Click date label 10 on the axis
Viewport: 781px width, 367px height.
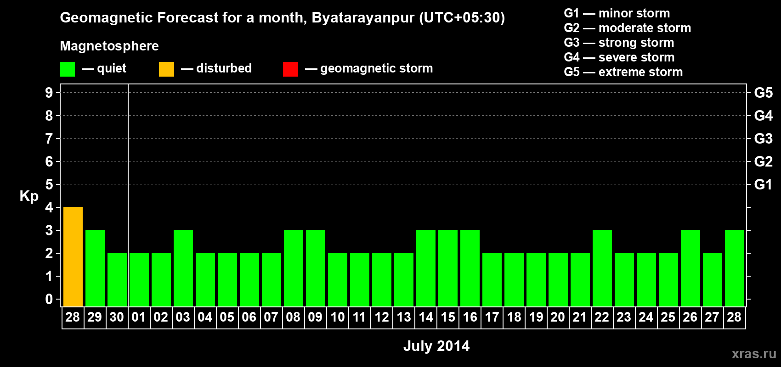[x=338, y=317]
